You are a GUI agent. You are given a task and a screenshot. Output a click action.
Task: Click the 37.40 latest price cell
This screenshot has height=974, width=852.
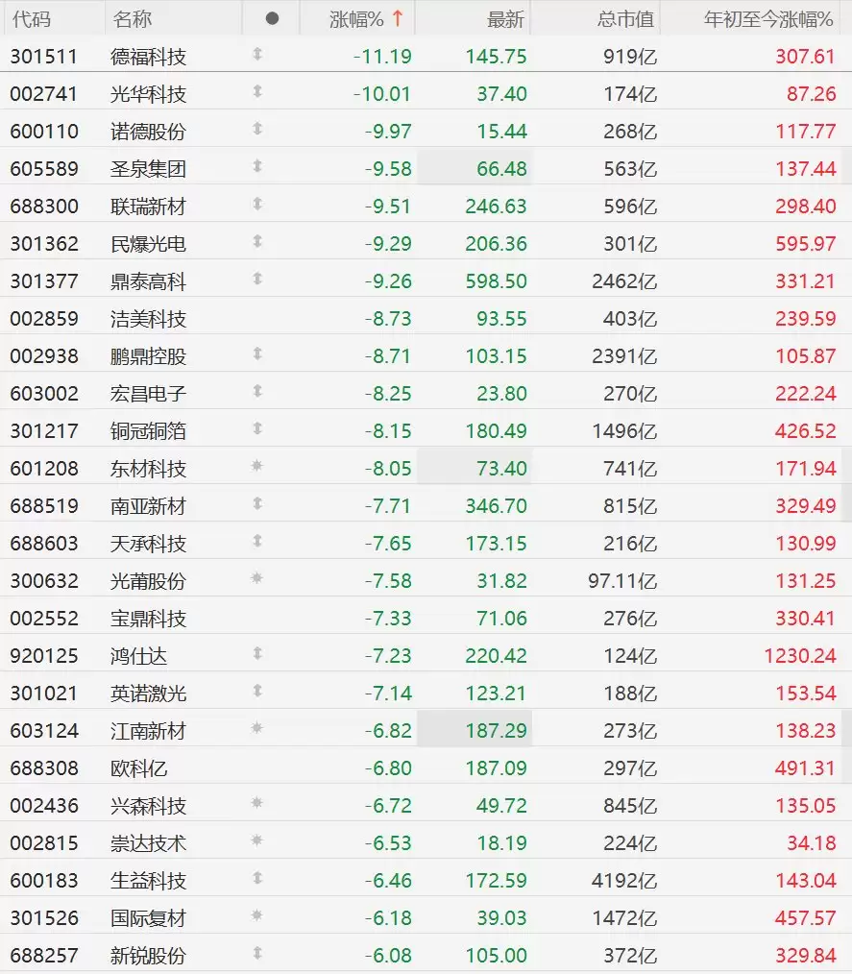pos(501,94)
